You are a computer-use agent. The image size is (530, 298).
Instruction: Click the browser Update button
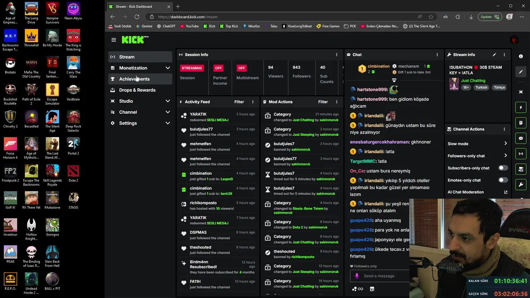tap(490, 17)
